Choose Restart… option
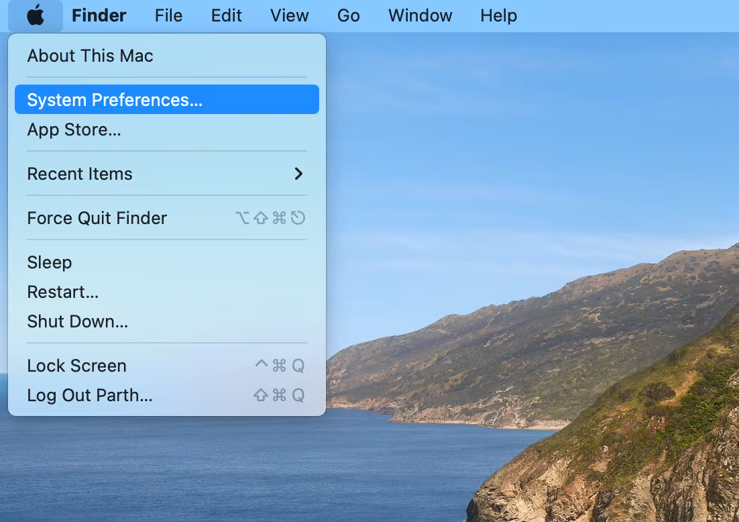 click(x=167, y=292)
